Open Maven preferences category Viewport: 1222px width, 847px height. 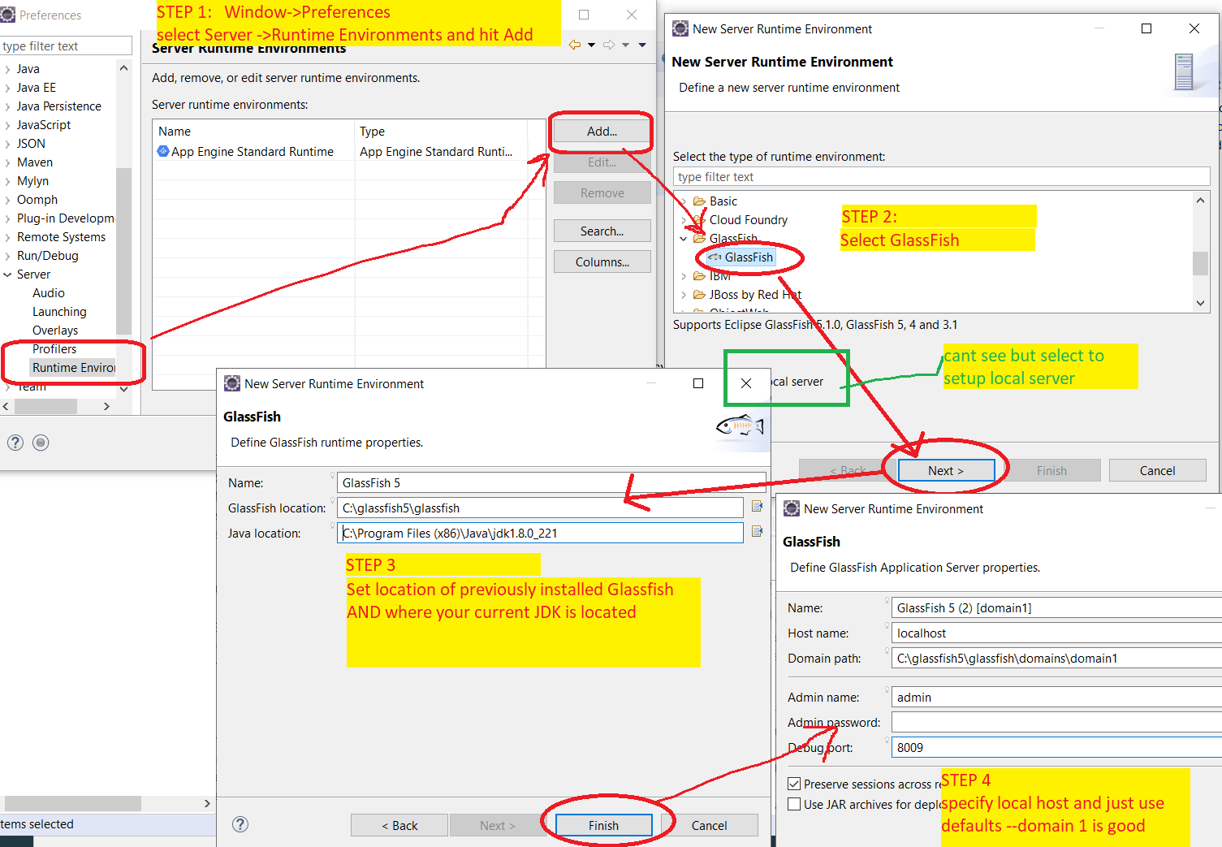(x=34, y=162)
